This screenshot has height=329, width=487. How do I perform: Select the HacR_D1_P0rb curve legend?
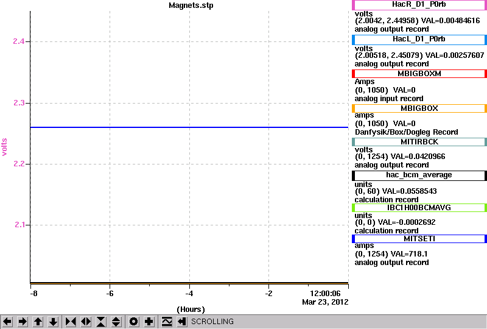[419, 5]
